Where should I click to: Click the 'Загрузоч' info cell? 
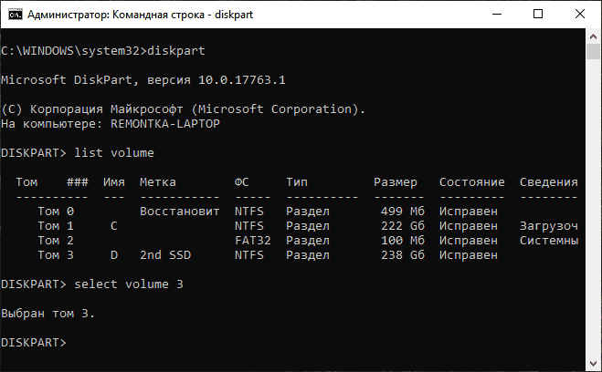click(549, 226)
